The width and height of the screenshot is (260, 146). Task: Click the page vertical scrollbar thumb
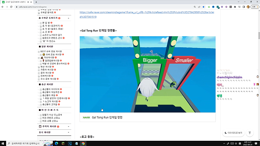point(259,35)
